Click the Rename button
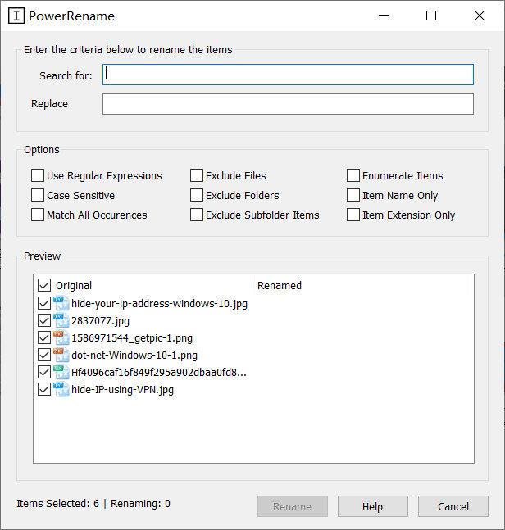The image size is (505, 530). point(292,506)
